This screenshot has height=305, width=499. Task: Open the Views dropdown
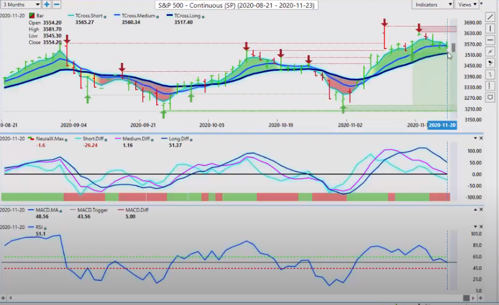[x=467, y=4]
